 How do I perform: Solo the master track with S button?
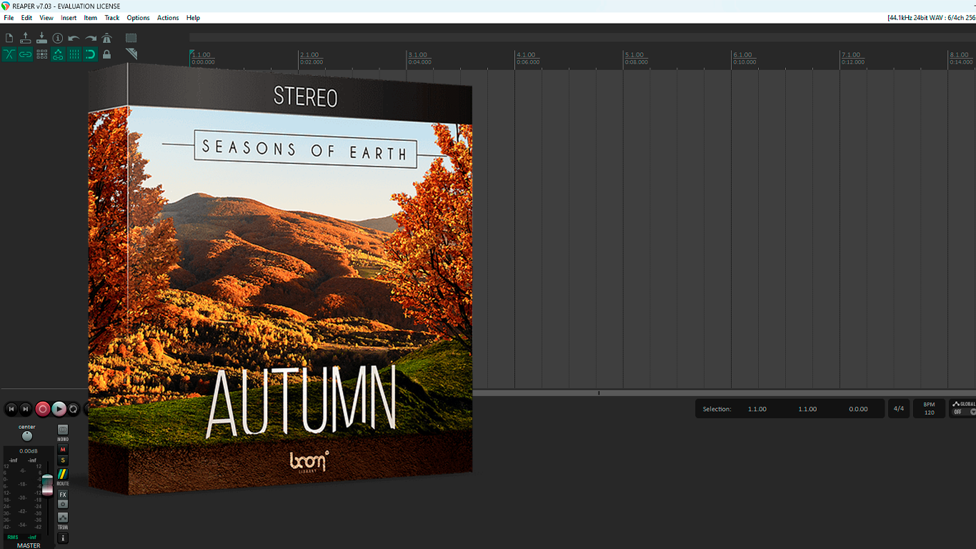tap(63, 460)
